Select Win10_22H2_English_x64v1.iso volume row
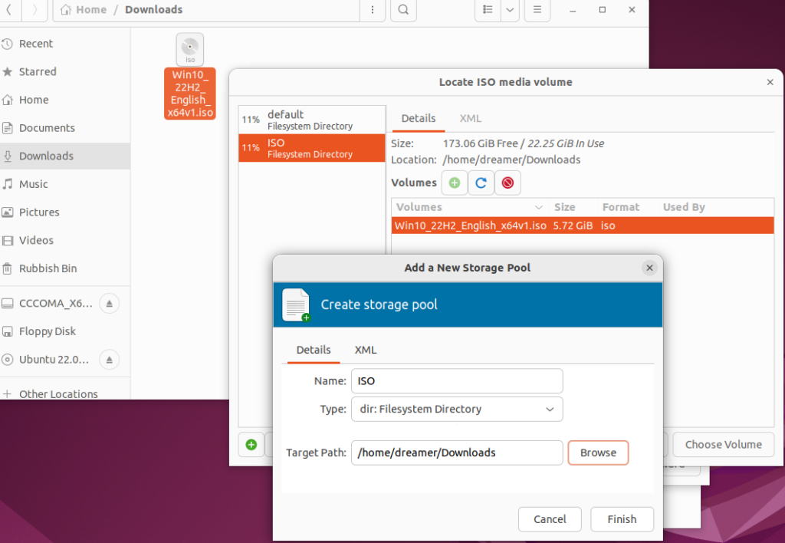 click(583, 225)
